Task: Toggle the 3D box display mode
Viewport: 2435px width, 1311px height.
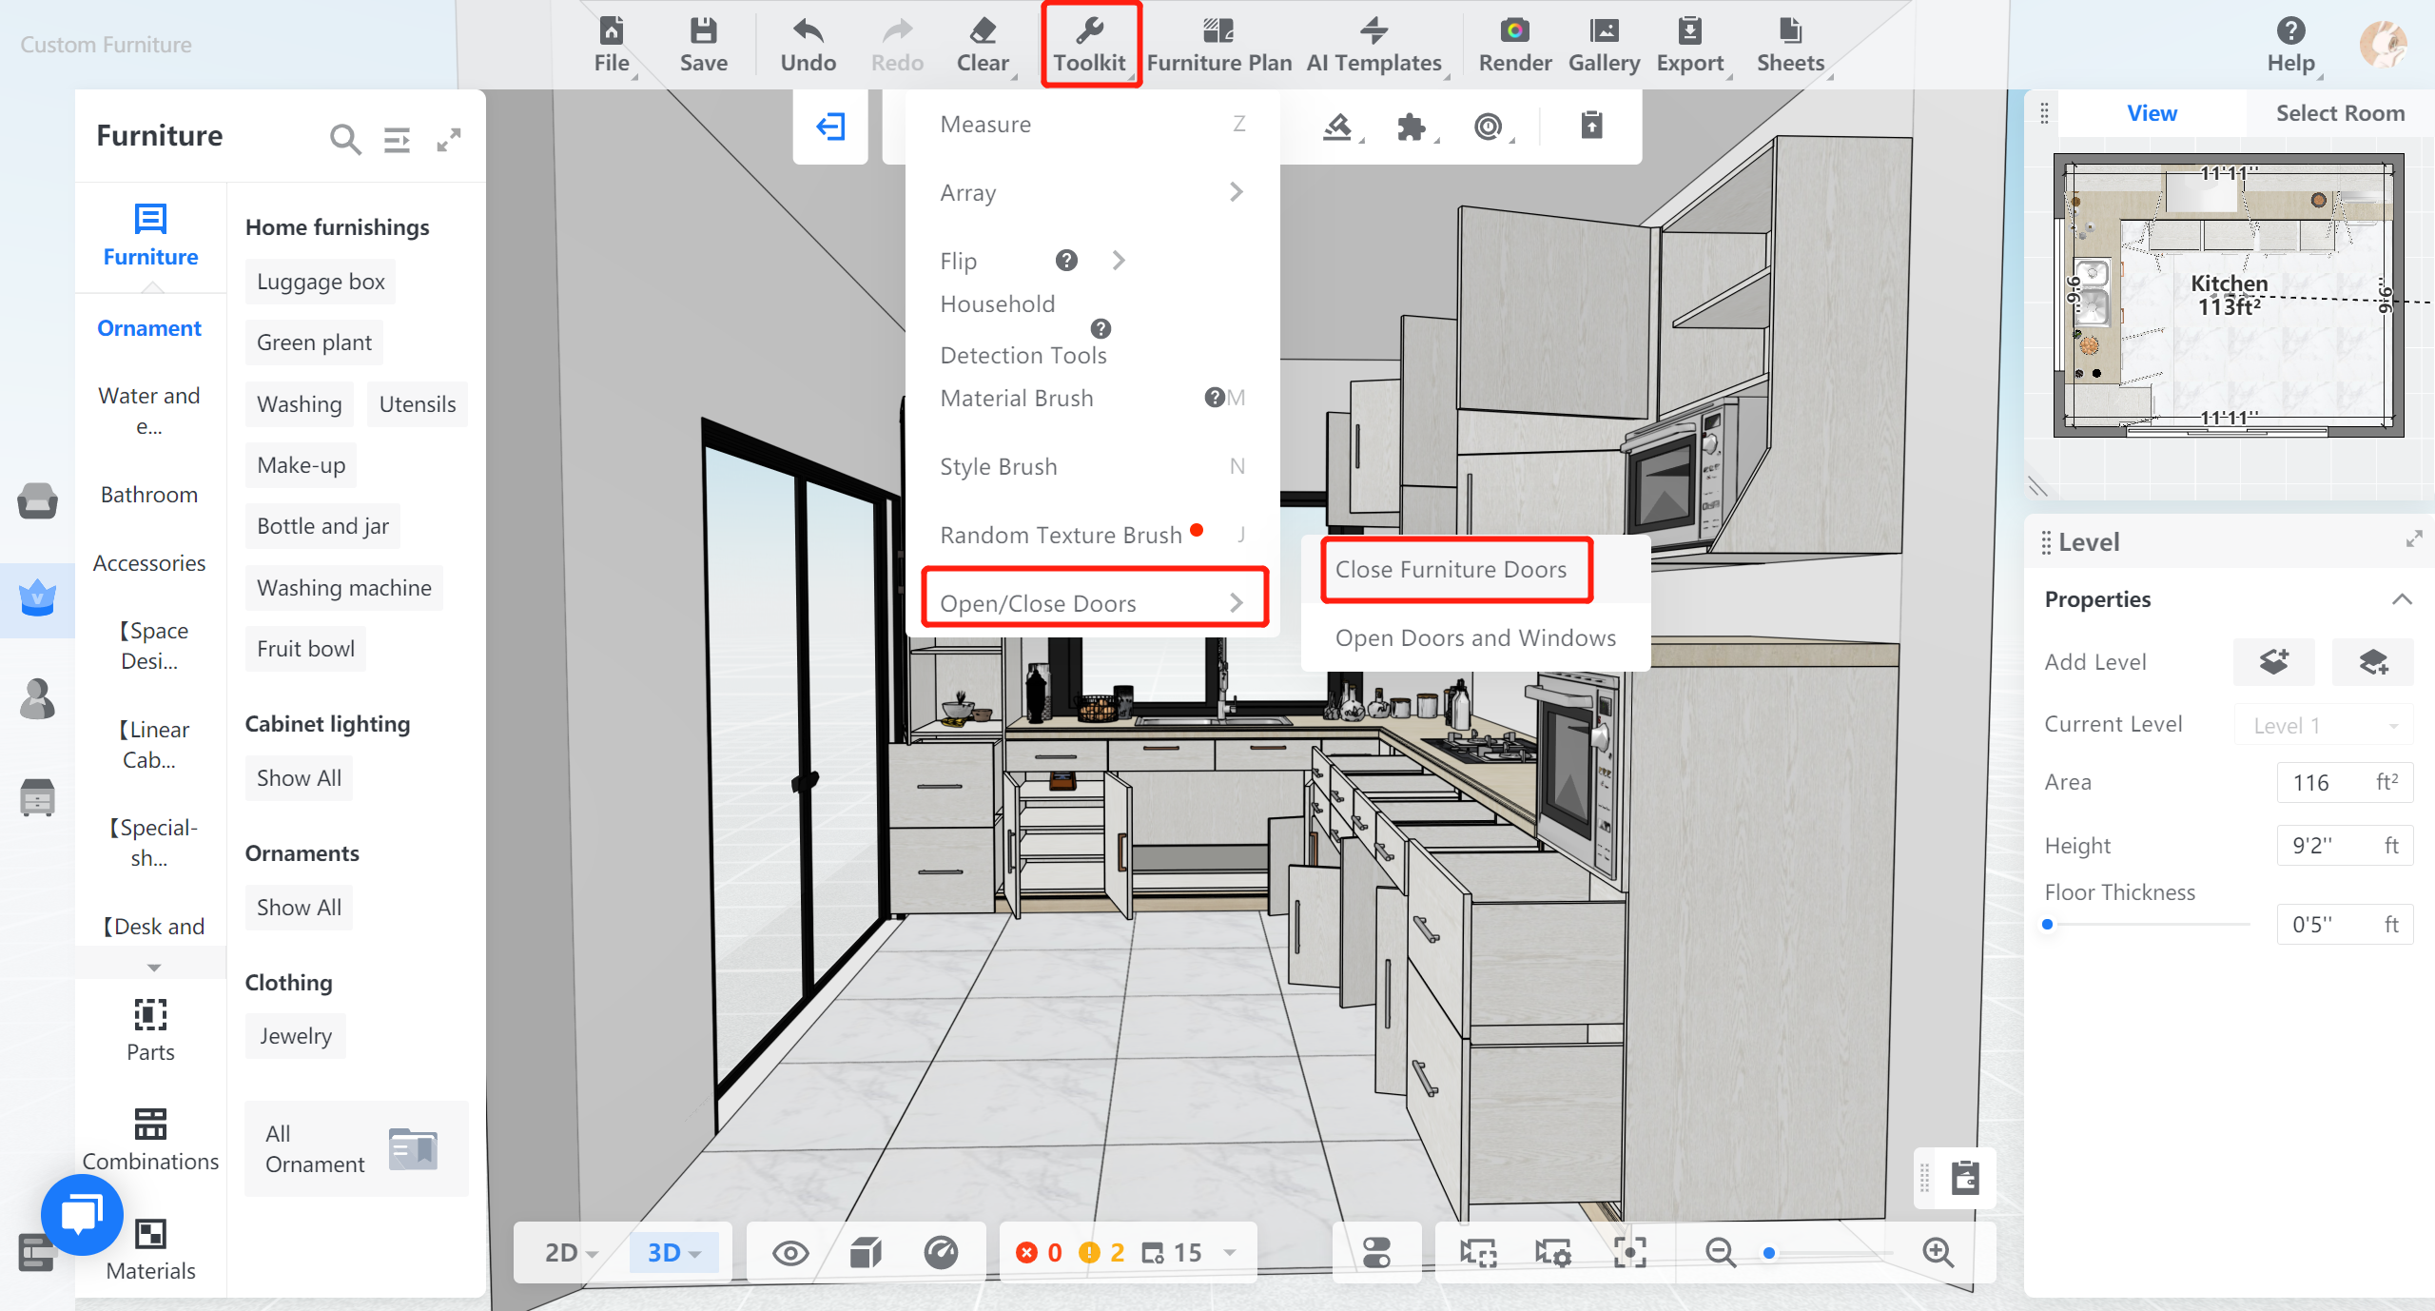Action: point(866,1253)
